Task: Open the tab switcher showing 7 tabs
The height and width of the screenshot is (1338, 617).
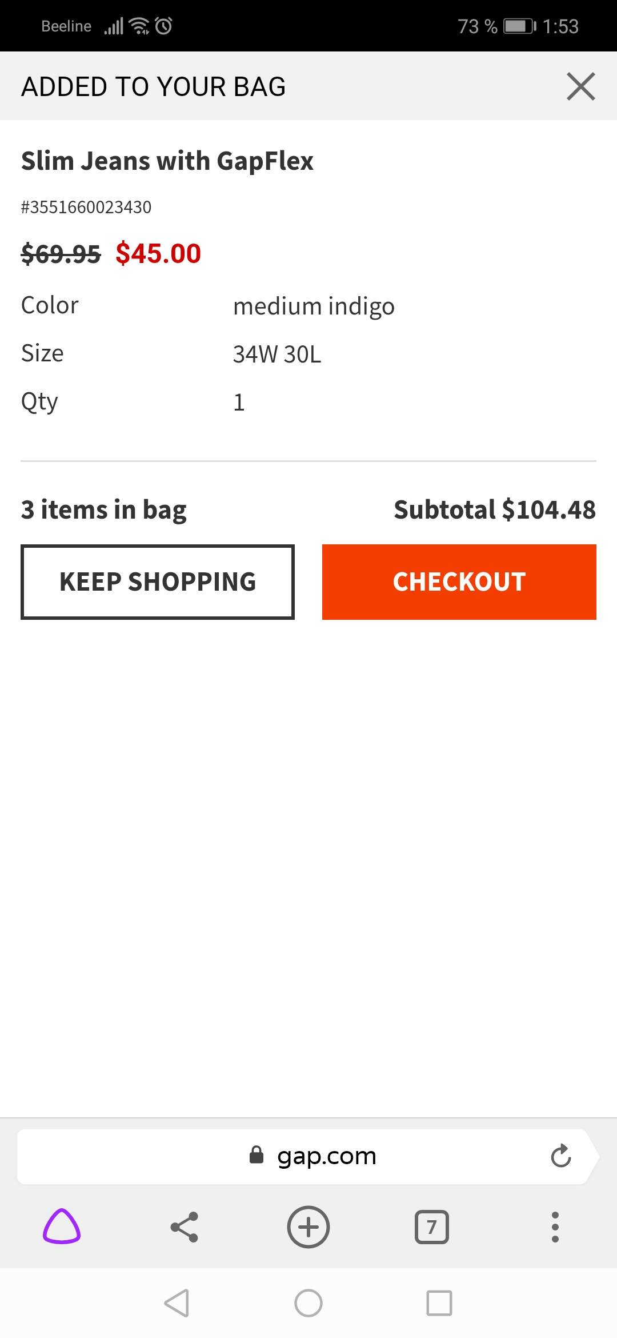Action: 432,1227
